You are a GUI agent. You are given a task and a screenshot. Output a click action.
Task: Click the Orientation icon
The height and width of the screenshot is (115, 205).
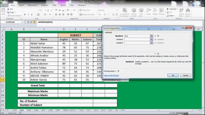tap(68, 10)
